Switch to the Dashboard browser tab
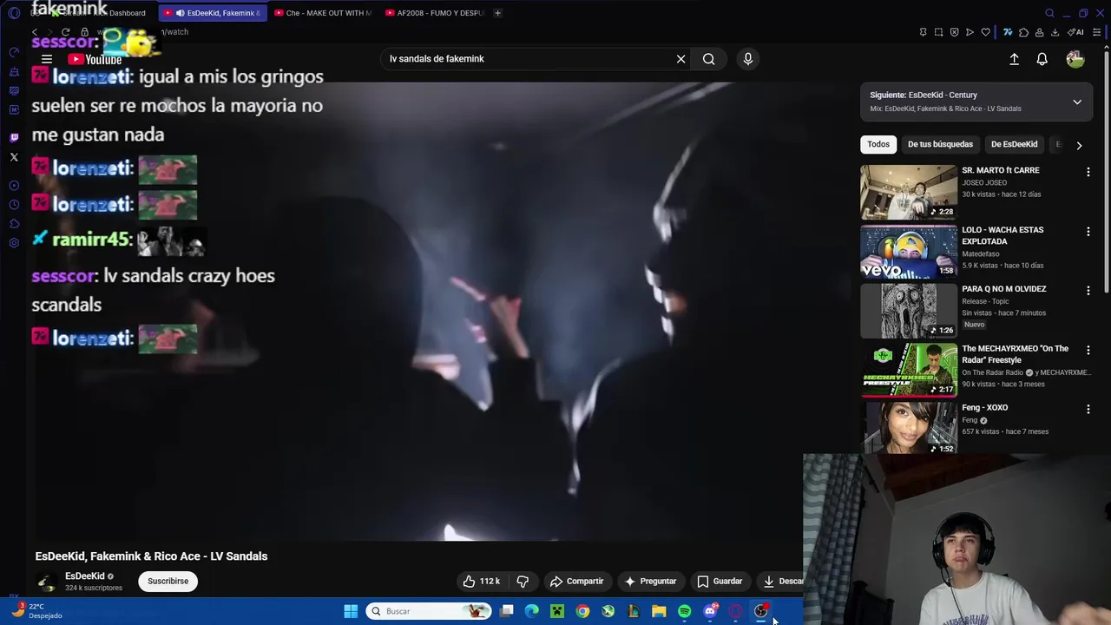This screenshot has width=1111, height=625. click(x=100, y=13)
